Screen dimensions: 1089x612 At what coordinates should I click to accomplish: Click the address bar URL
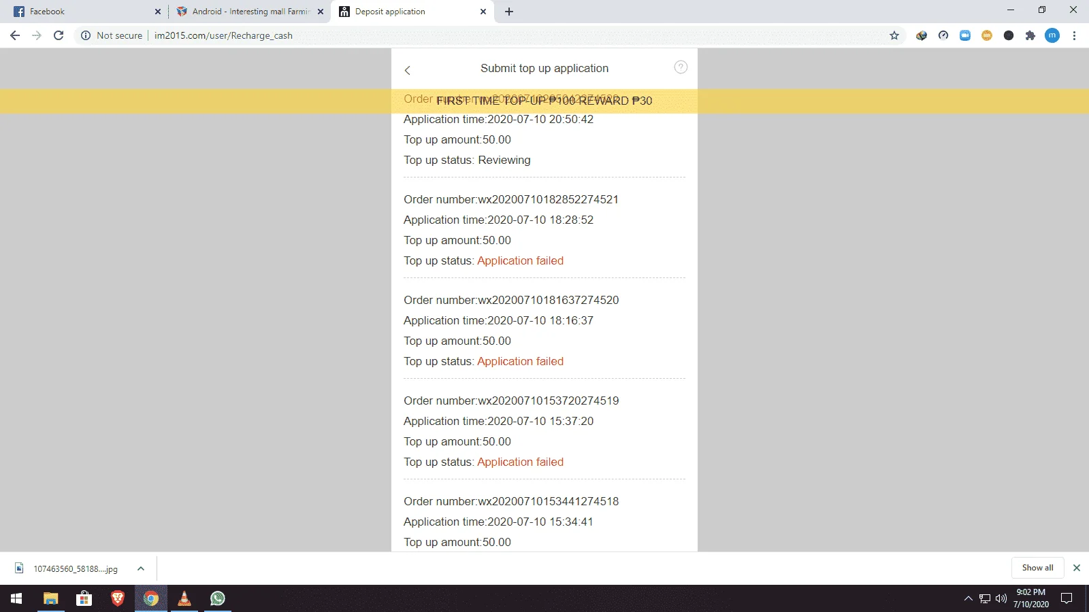pos(223,35)
